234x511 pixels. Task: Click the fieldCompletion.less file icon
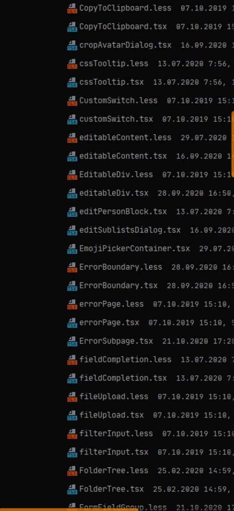click(x=72, y=360)
